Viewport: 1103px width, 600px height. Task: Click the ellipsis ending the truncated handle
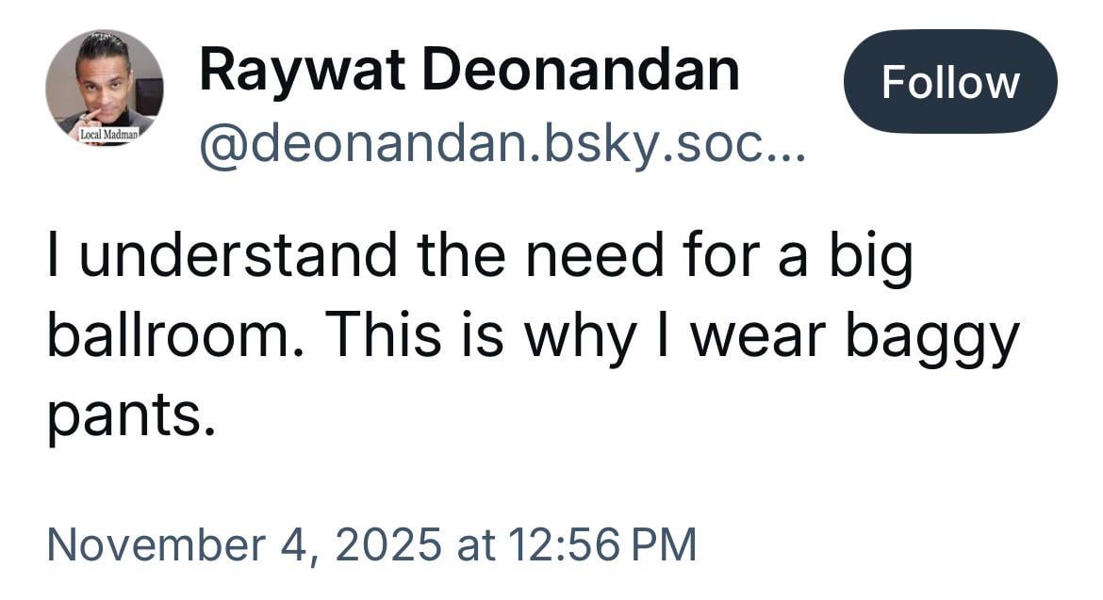pos(786,149)
